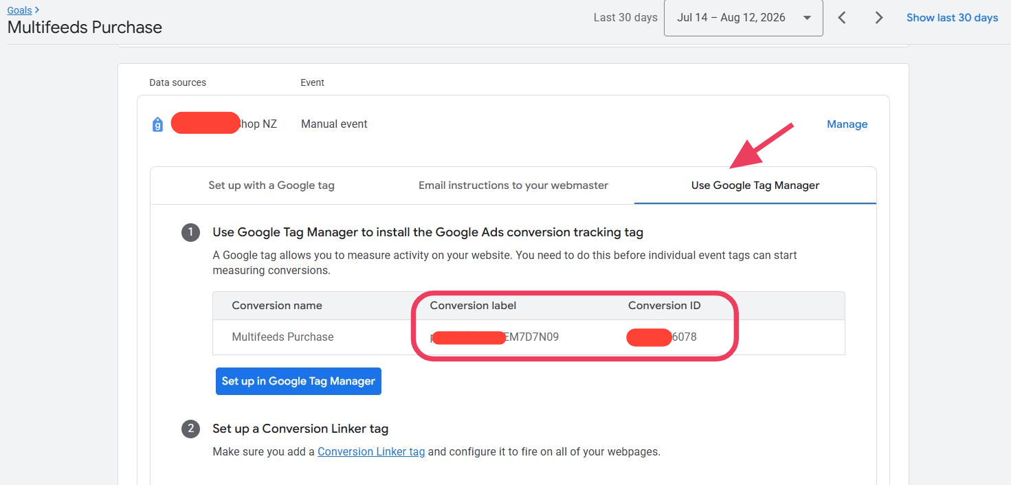Image resolution: width=1011 pixels, height=485 pixels.
Task: Click the Google Merchant data source icon
Action: 158,124
